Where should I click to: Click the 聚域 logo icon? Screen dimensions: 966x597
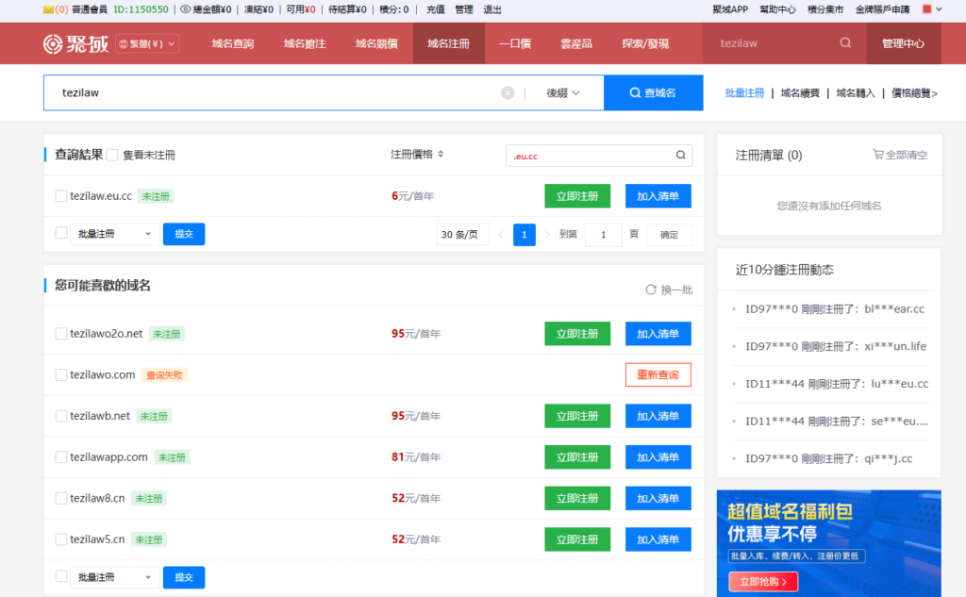54,43
